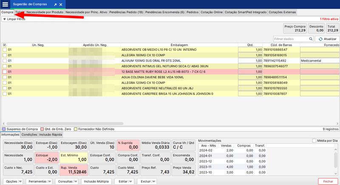Close the Sugestão de Compras tab

point(61,4)
